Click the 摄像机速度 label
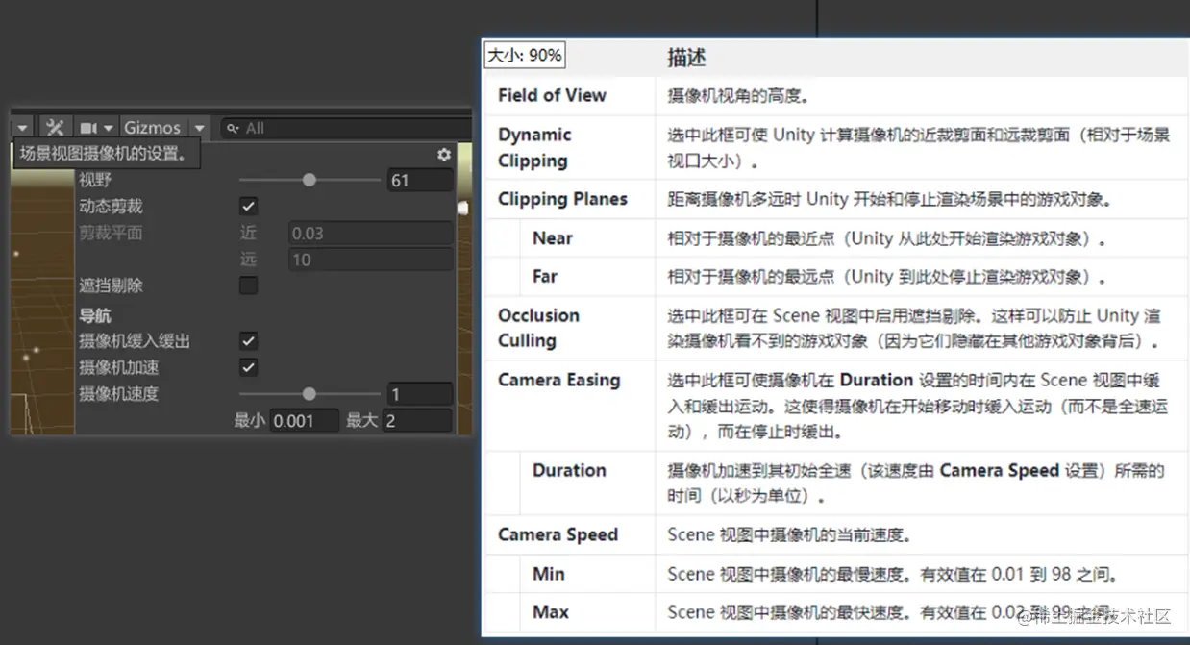Viewport: 1190px width, 645px height. 118,394
